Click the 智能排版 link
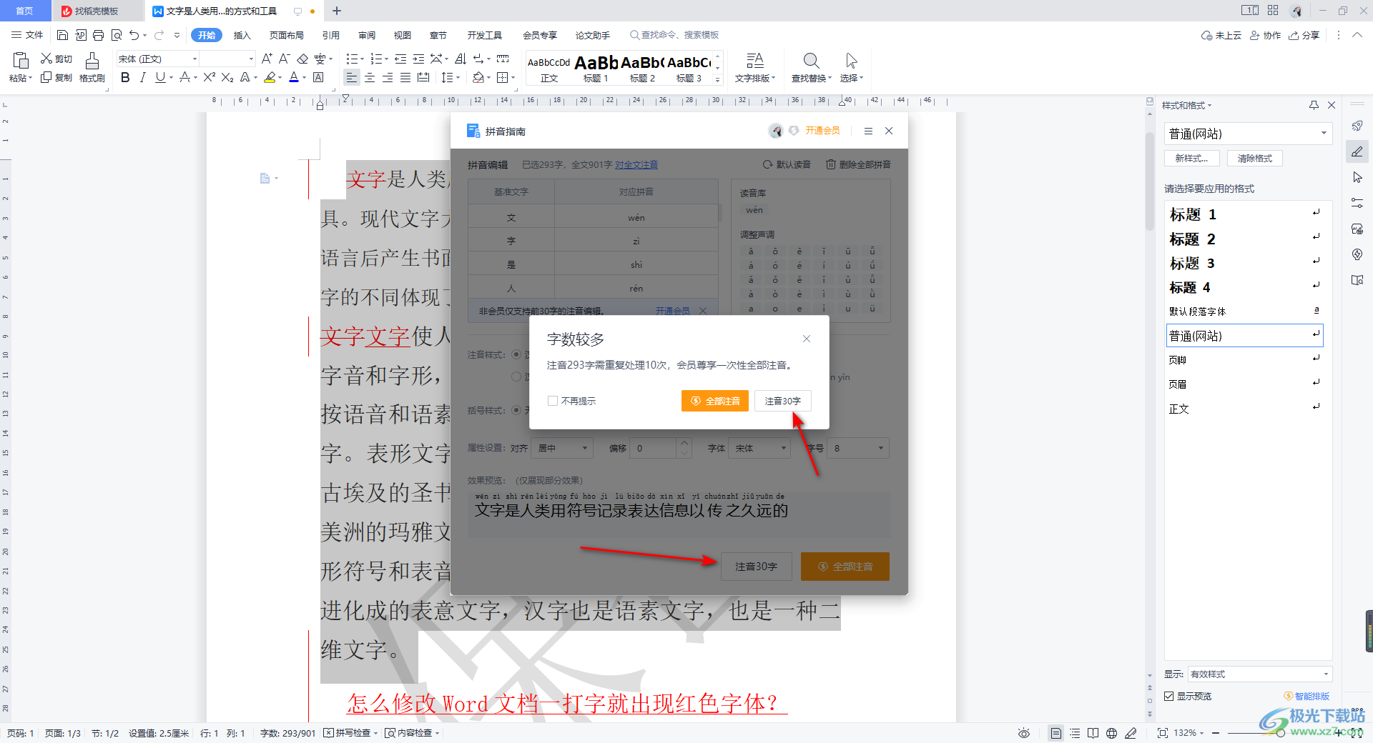 tap(1306, 696)
